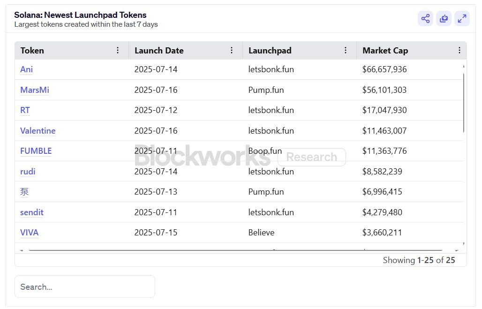The height and width of the screenshot is (309, 482).
Task: Click letsbonk.fun in the Valentine row
Action: click(x=271, y=131)
